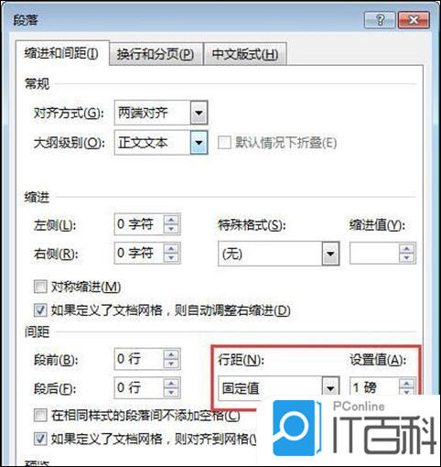The image size is (441, 467).
Task: Expand the 大纲级别 outline level dropdown
Action: coord(199,142)
